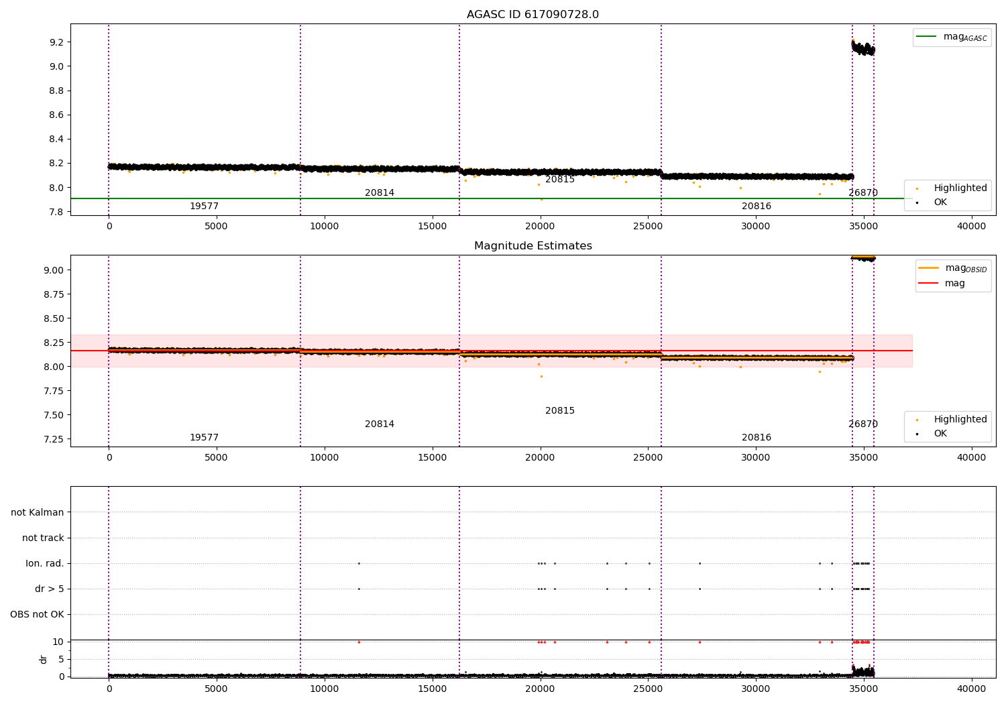The width and height of the screenshot is (1006, 704).
Task: Click the 'dr > 5' axis label
Action: point(50,589)
